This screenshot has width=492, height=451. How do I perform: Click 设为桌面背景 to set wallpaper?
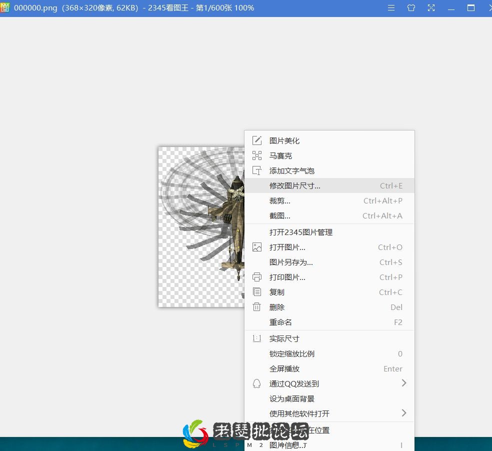point(292,398)
